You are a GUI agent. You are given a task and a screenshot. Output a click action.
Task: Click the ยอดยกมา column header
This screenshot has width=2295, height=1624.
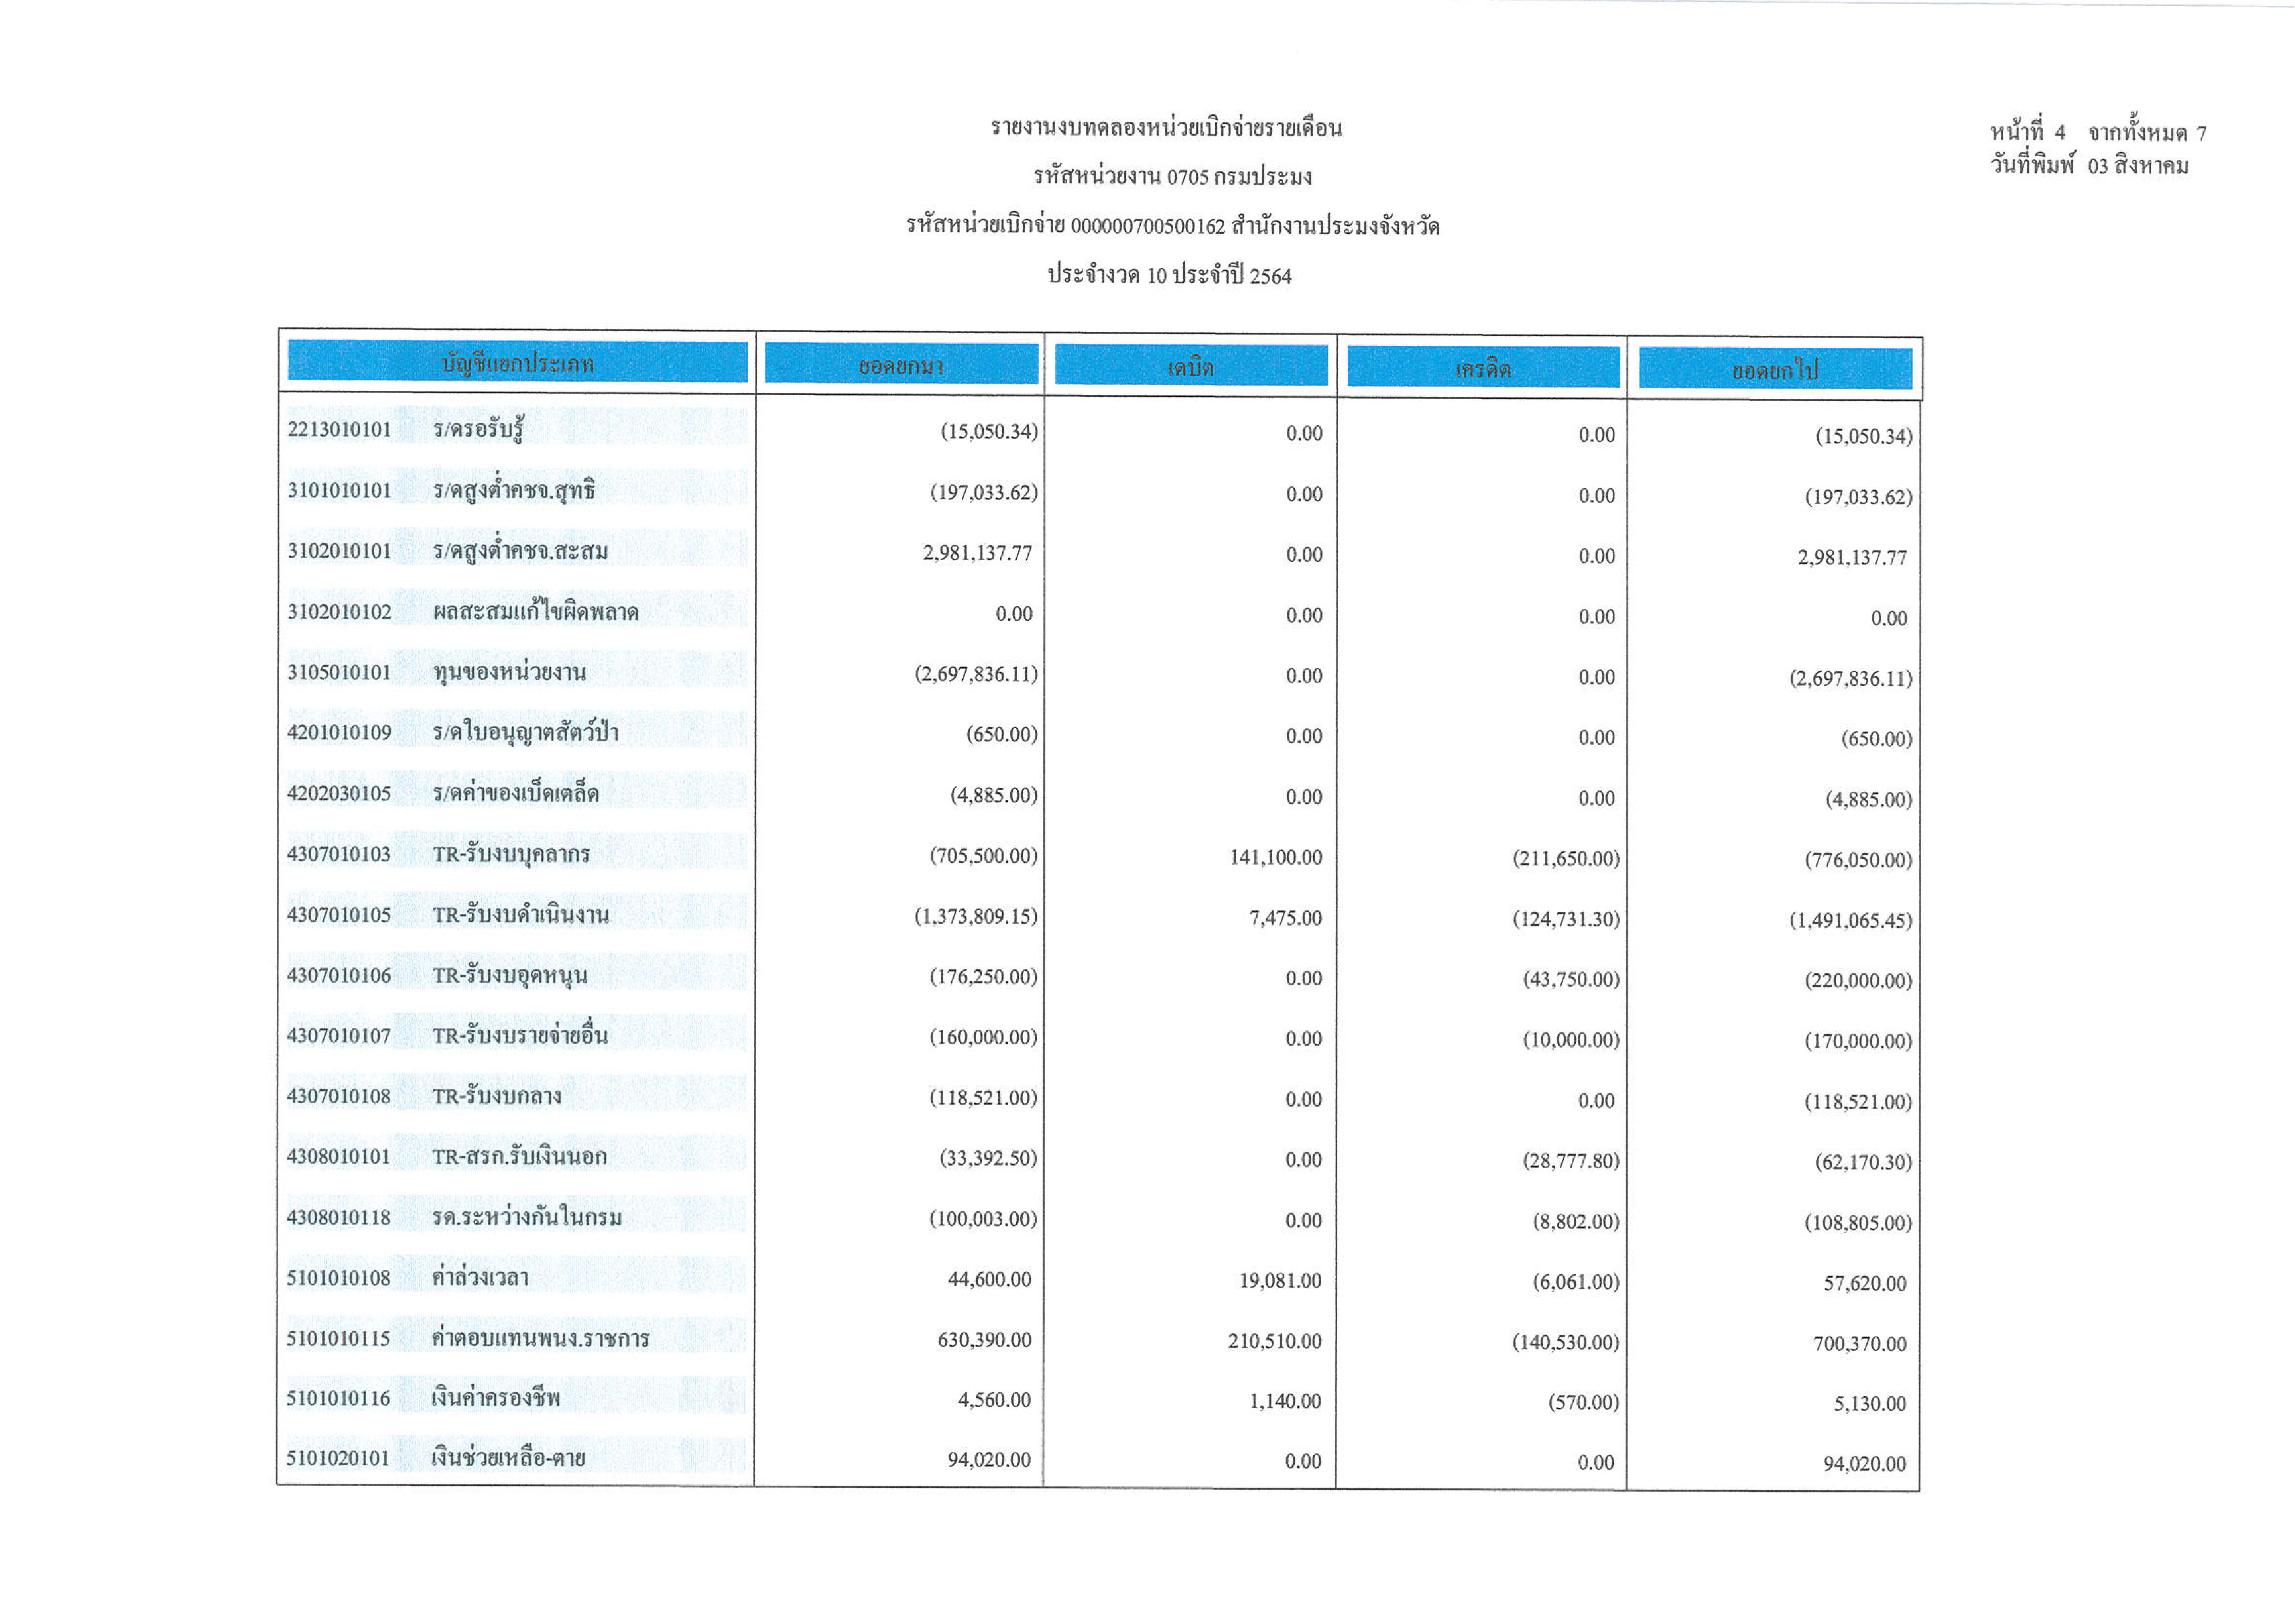pyautogui.click(x=901, y=366)
